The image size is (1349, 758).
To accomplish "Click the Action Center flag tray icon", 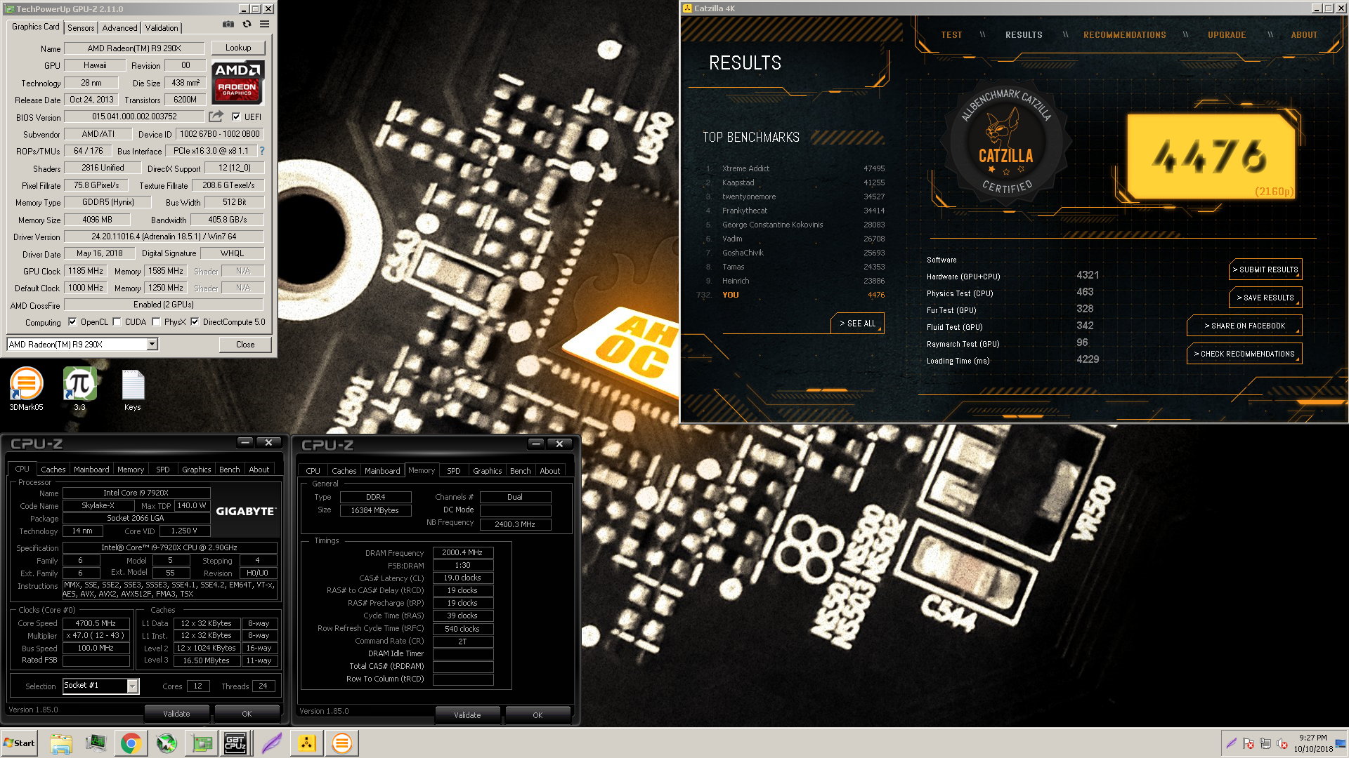I will tap(1249, 743).
